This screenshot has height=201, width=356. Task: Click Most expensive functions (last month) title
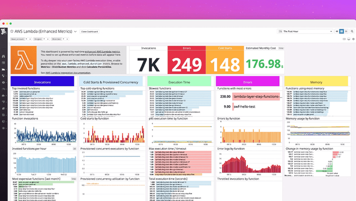(x=36, y=179)
